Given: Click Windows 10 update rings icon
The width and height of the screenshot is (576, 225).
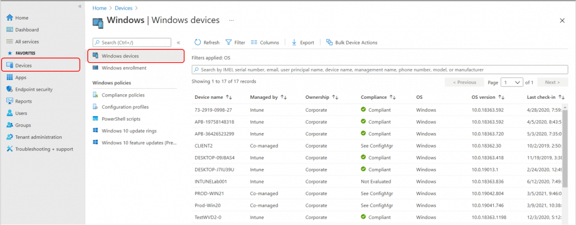Looking at the screenshot, I should pos(95,131).
